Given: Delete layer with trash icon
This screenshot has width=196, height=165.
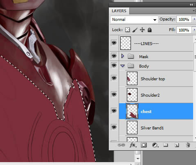Looking at the screenshot, I should (188, 145).
